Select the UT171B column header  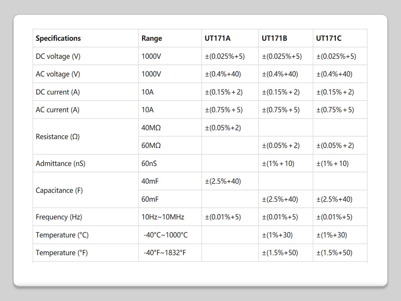(274, 38)
